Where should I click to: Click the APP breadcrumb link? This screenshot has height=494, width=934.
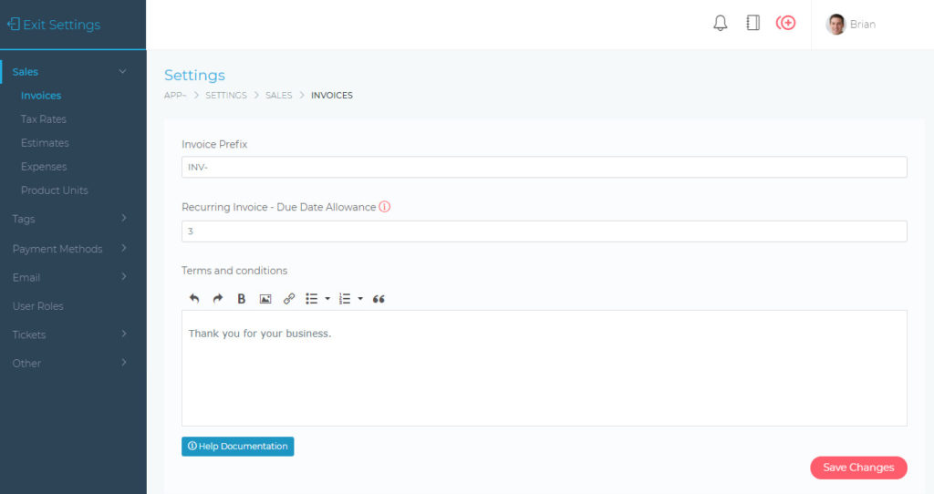175,95
